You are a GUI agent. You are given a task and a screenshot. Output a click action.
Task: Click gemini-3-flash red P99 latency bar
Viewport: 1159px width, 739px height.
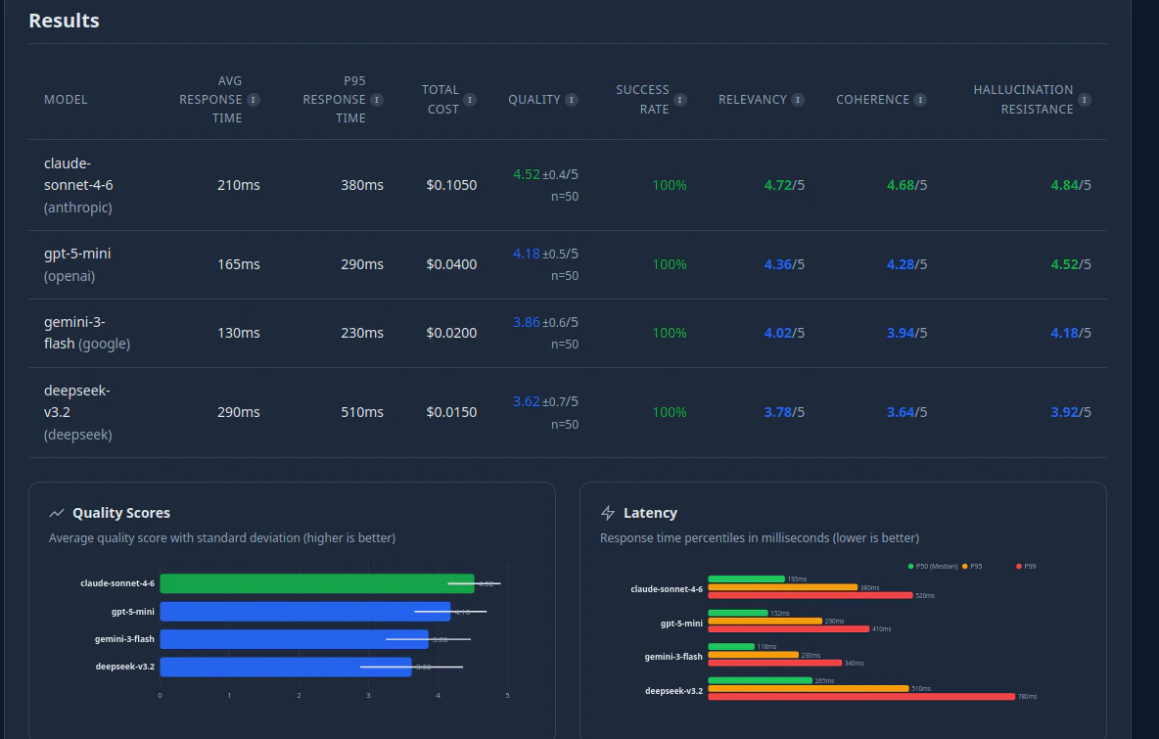pos(774,663)
